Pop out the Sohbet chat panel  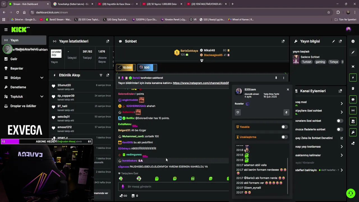pyautogui.click(x=283, y=41)
